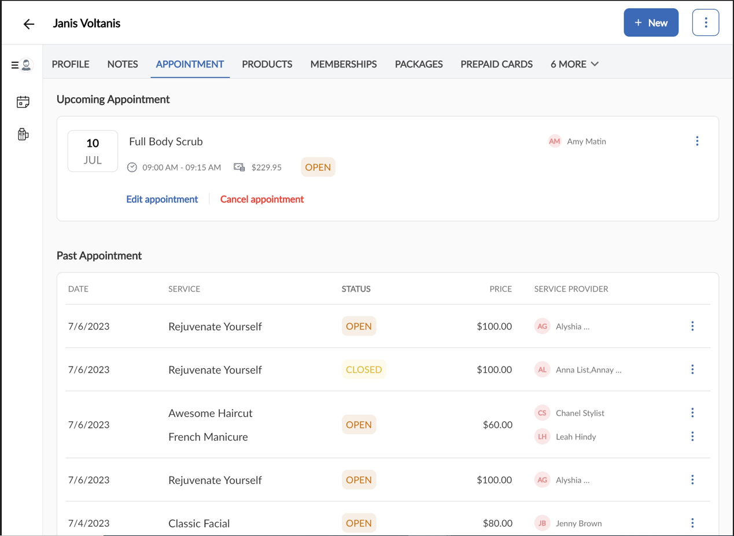Expand the 6 MORE tabs dropdown
This screenshot has width=734, height=536.
tap(574, 64)
